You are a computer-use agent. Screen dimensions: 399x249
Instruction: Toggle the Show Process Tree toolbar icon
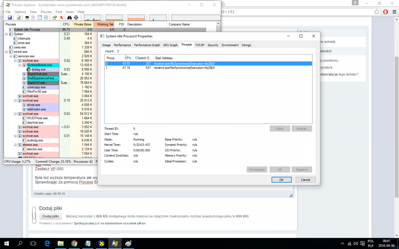click(x=33, y=18)
